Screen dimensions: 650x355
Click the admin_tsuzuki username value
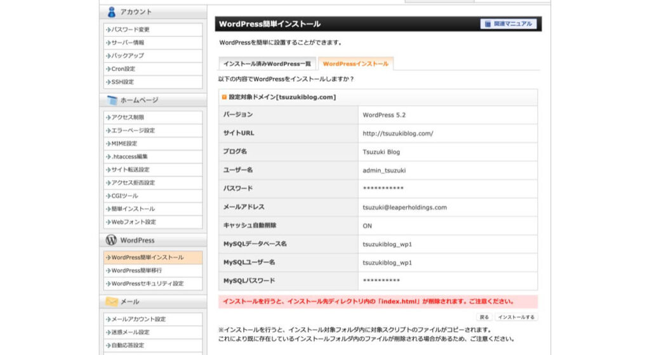coord(384,171)
